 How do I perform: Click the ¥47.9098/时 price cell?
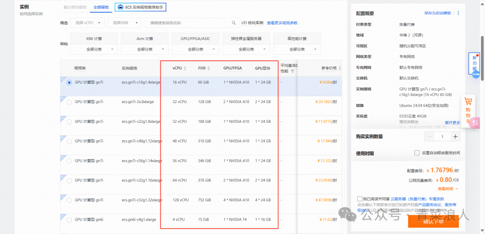pyautogui.click(x=326, y=200)
